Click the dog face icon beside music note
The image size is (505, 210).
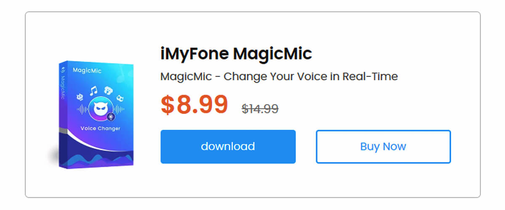tap(109, 90)
